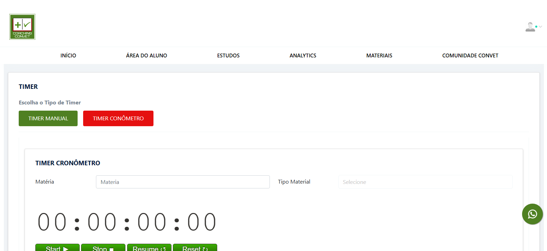
Task: Reset the stopwatch to zero
Action: coord(195,248)
